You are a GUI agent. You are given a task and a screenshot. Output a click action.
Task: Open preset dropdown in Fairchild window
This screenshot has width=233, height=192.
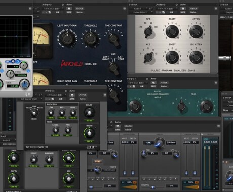53,9
